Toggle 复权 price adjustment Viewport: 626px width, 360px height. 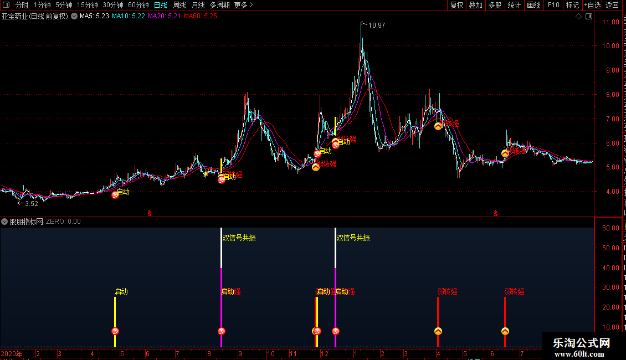(x=456, y=5)
